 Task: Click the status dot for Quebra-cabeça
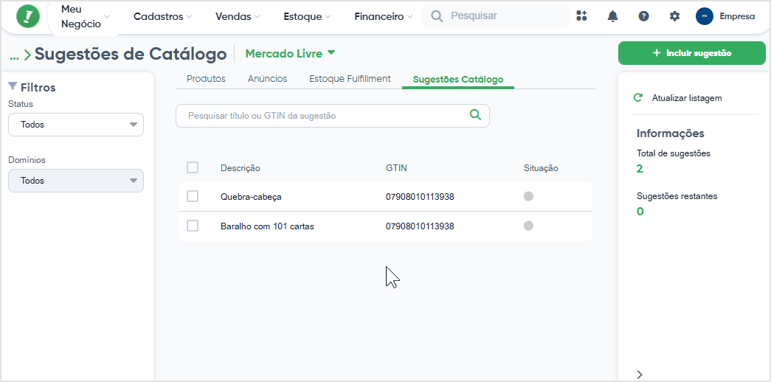[528, 197]
